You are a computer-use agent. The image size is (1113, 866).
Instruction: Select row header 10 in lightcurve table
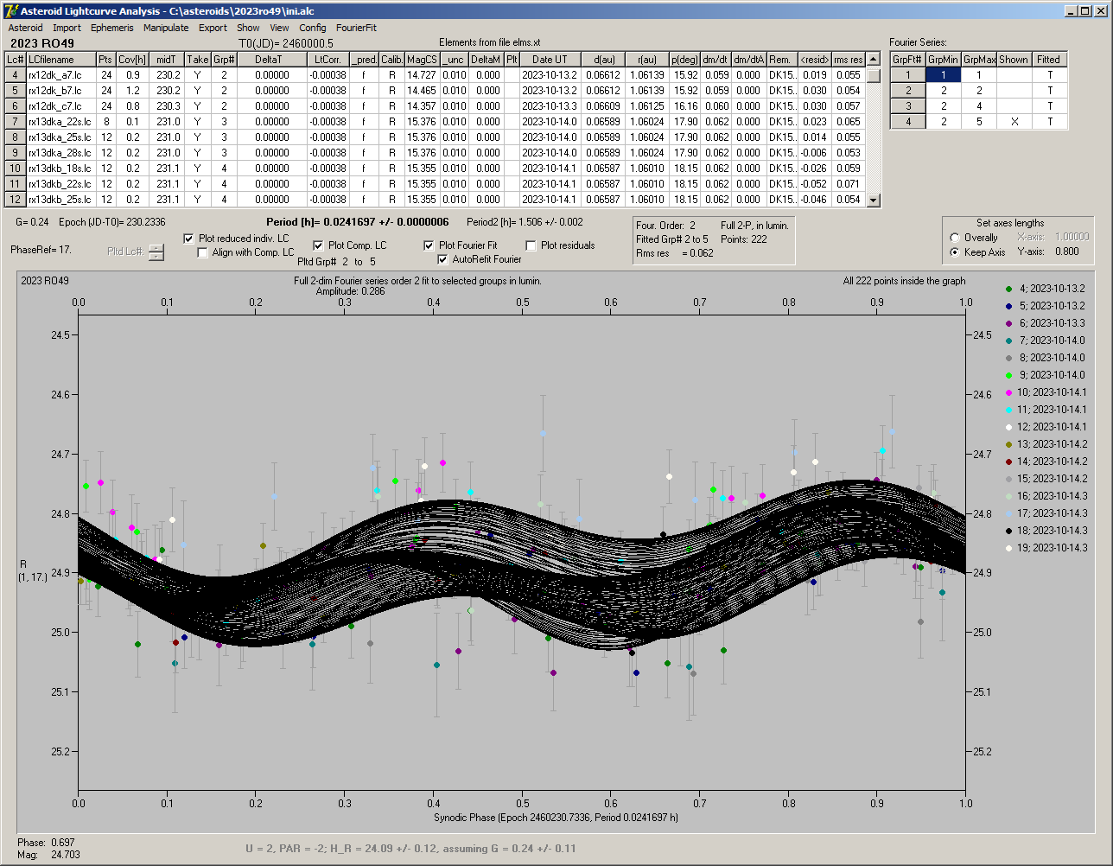tap(15, 169)
